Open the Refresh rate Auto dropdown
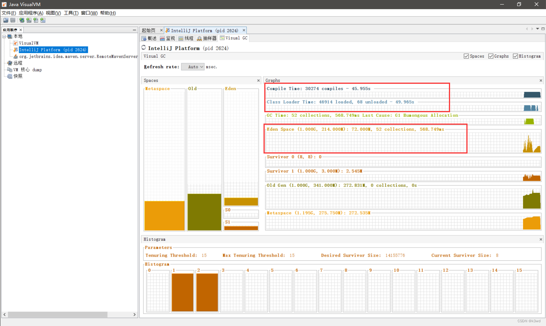The image size is (546, 326). (x=193, y=67)
